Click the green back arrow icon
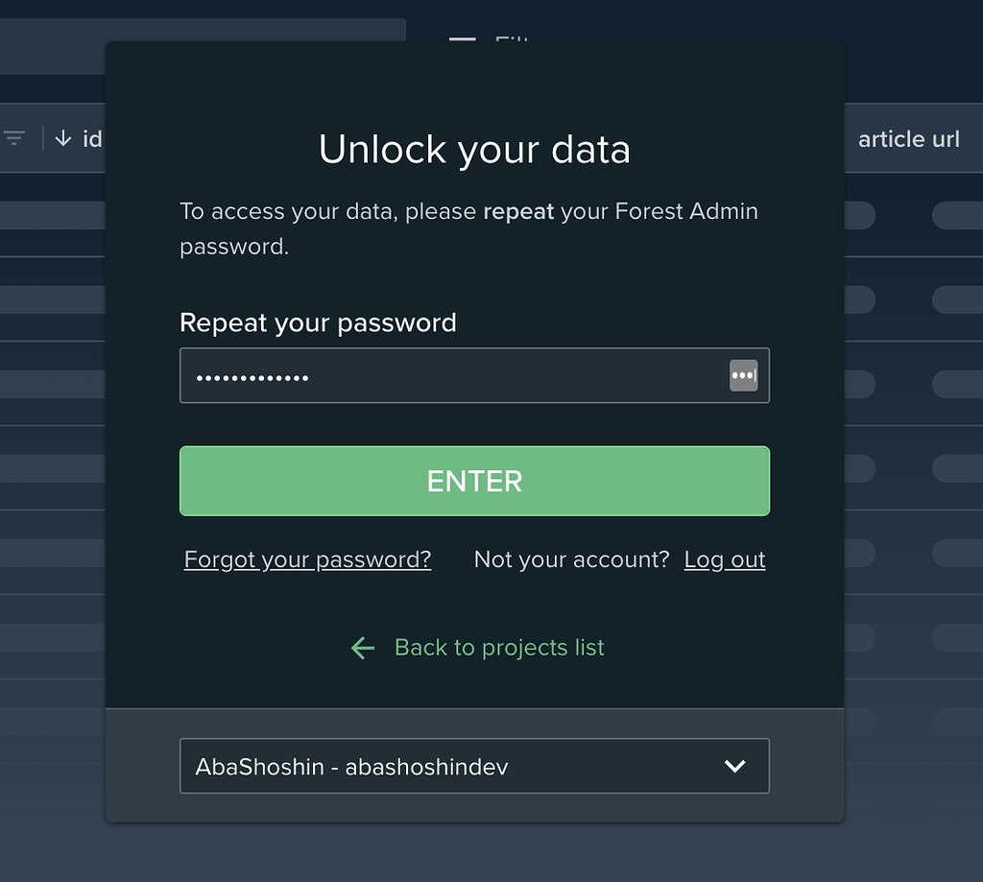The height and width of the screenshot is (882, 983). click(363, 648)
